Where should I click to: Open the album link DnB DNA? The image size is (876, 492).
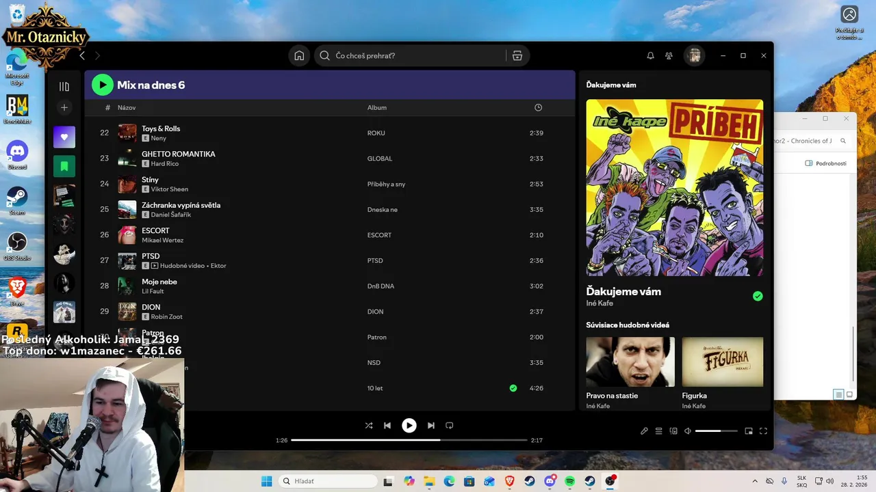[381, 286]
